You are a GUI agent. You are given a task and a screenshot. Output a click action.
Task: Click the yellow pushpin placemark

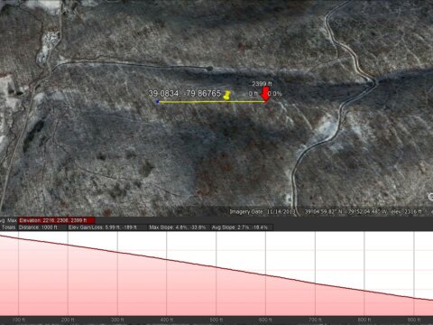tap(227, 95)
